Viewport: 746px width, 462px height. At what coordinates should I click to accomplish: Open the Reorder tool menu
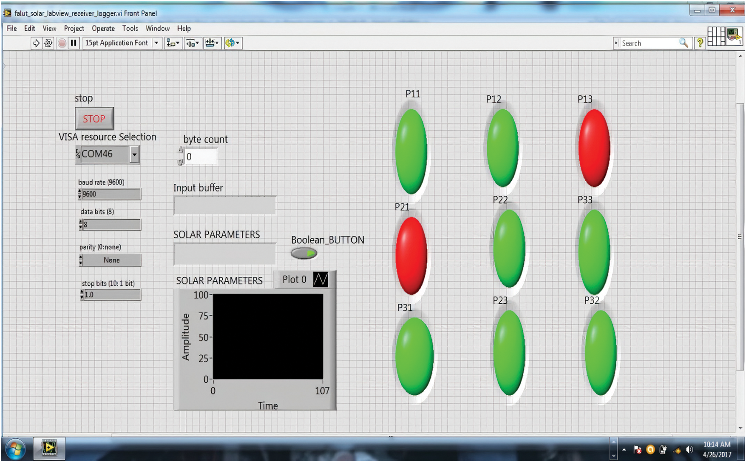[x=232, y=43]
